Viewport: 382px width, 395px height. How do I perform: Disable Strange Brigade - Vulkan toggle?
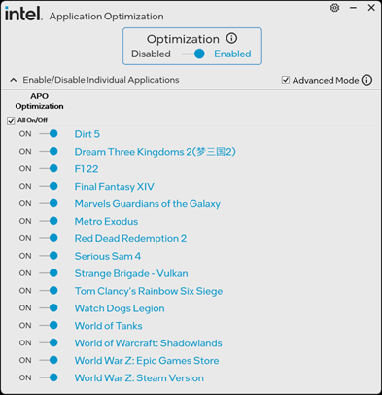tap(49, 273)
